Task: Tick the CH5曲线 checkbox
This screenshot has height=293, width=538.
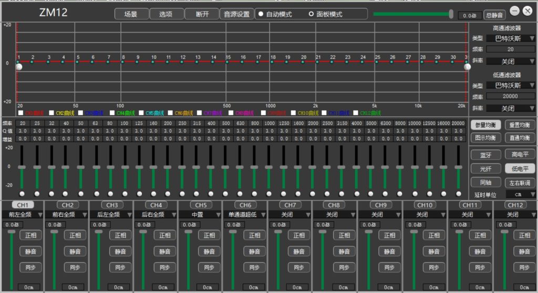Action: [141, 113]
